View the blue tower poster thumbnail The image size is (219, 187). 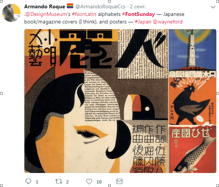pos(192,53)
